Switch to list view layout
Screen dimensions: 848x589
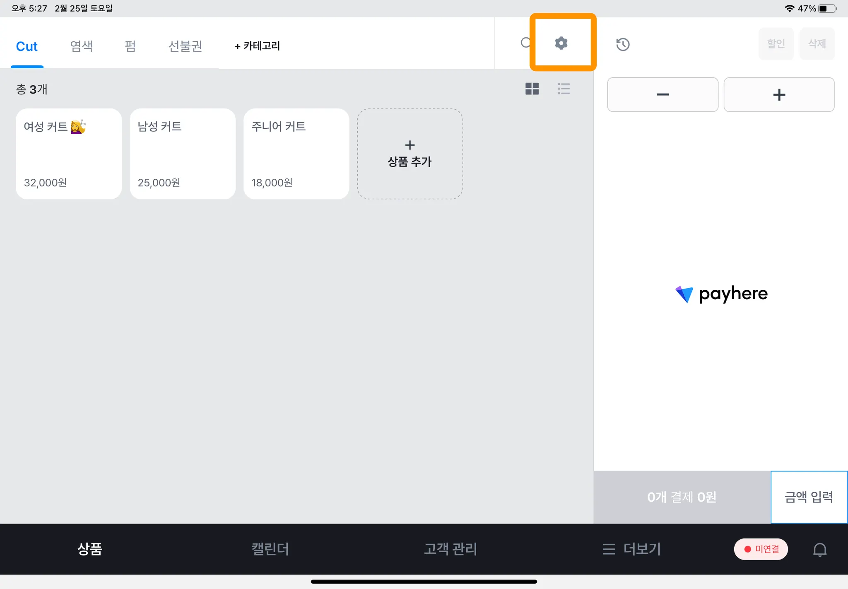(x=564, y=89)
